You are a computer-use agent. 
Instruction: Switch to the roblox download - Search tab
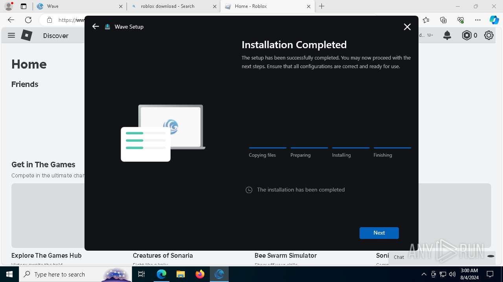[x=173, y=6]
